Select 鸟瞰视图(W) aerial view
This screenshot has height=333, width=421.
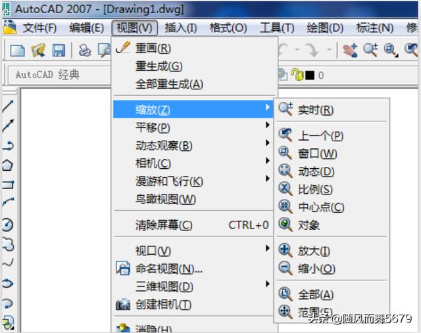[x=193, y=199]
